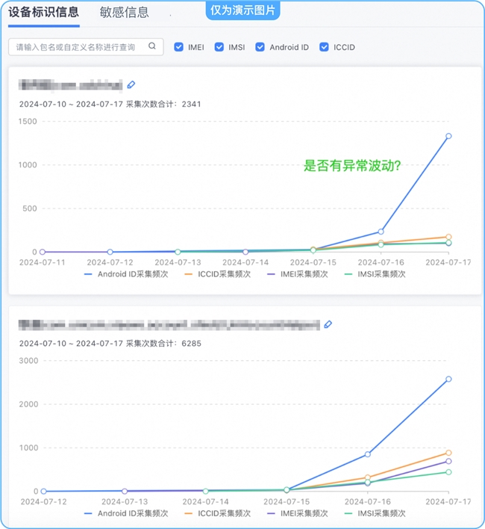Toggle Android ID采集频次 legend in first chart

(x=126, y=274)
